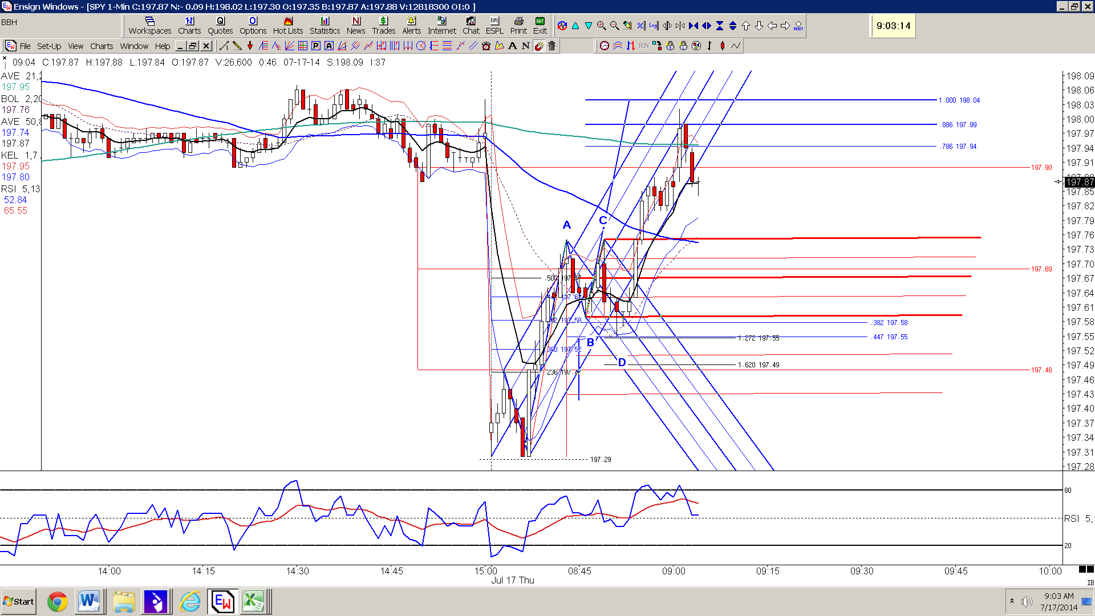This screenshot has width=1095, height=616.
Task: Open the Window menu
Action: pyautogui.click(x=134, y=46)
